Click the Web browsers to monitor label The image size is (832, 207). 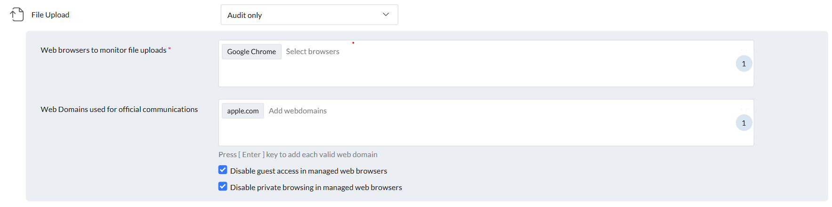[104, 50]
